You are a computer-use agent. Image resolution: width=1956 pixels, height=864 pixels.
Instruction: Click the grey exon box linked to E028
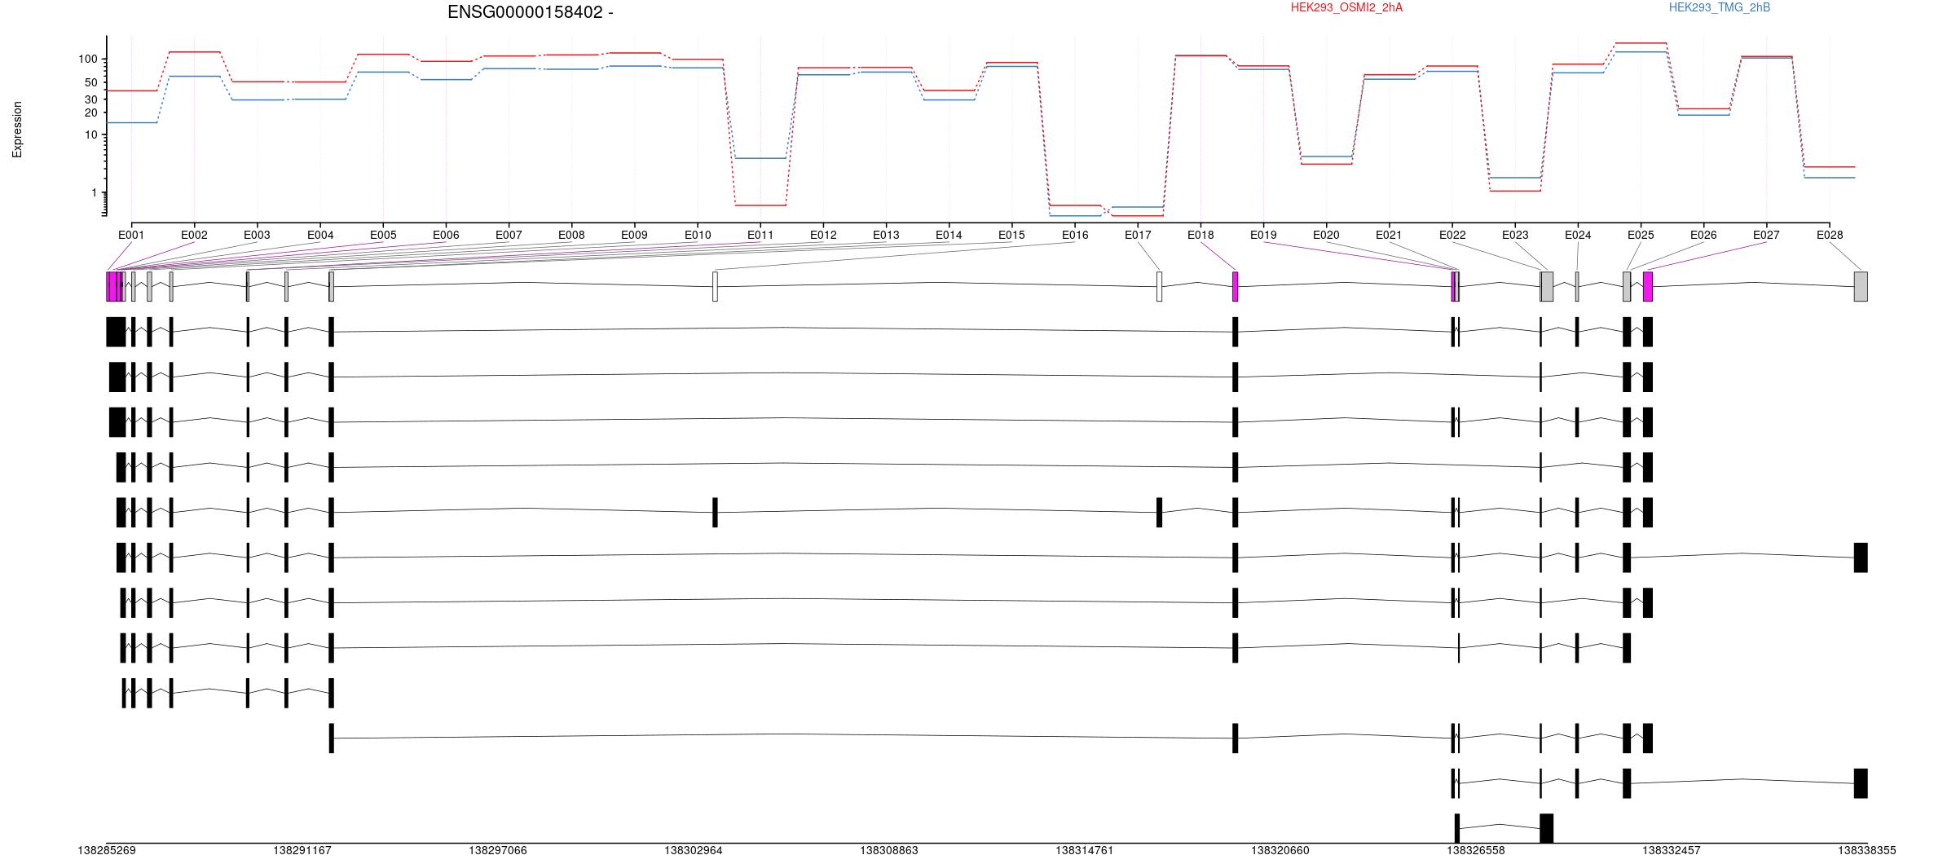click(x=1861, y=286)
